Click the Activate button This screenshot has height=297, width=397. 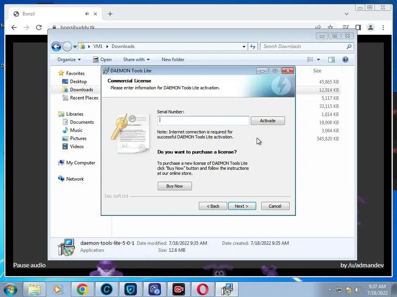tap(268, 121)
